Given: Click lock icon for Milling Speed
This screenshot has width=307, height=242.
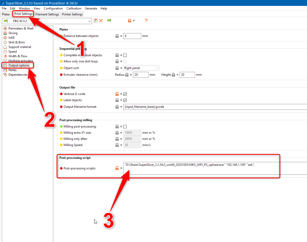Looking at the screenshot, I should (117, 145).
